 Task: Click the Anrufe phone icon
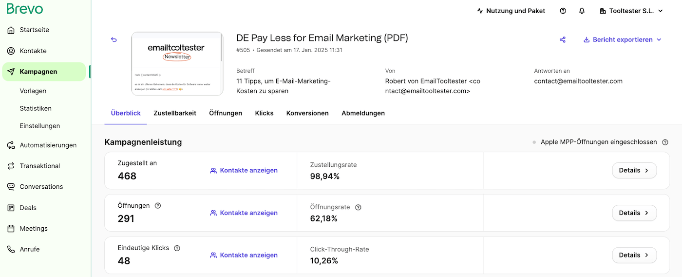point(11,249)
